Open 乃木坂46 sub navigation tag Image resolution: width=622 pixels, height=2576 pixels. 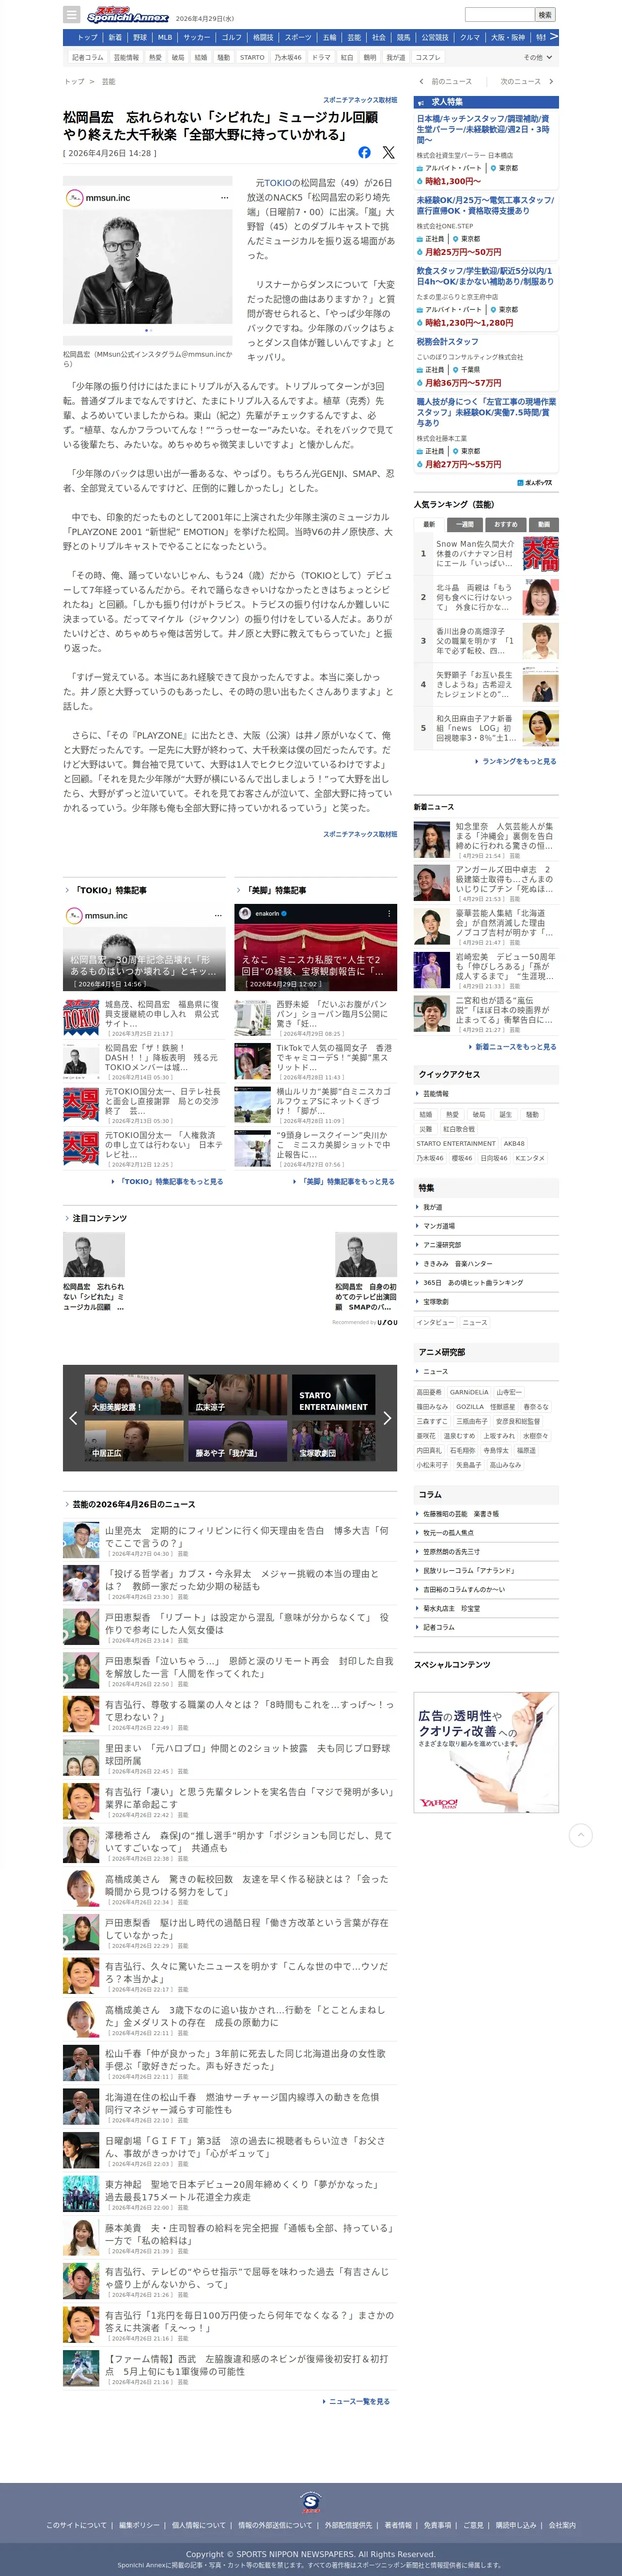288,57
